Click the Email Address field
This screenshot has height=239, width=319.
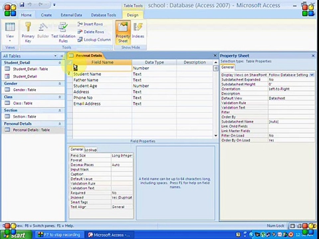click(x=102, y=104)
